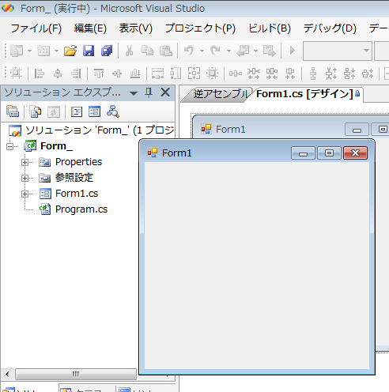Viewport: 389px width, 392px height.
Task: Click Remove Horizontal Spacing icon
Action: (x=290, y=73)
